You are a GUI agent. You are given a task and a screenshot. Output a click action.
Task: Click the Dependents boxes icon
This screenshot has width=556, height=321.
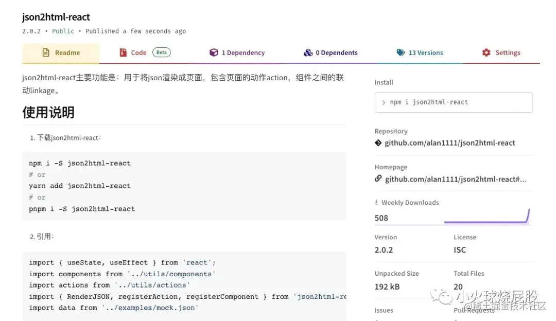pyautogui.click(x=308, y=52)
